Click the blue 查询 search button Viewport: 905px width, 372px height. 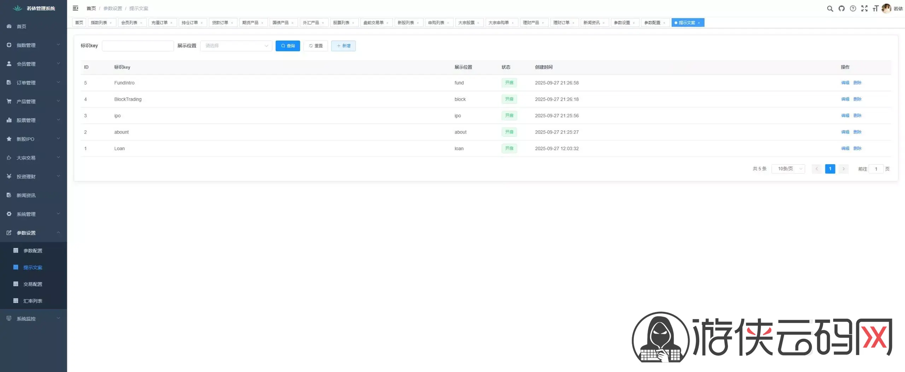(x=287, y=46)
